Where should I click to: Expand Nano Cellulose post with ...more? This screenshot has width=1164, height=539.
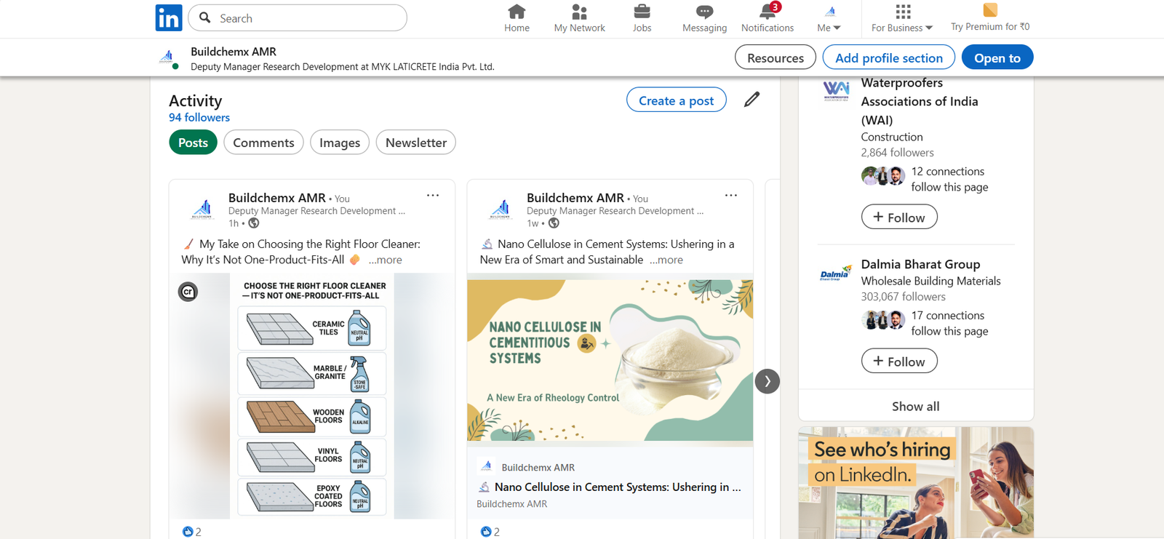point(666,260)
